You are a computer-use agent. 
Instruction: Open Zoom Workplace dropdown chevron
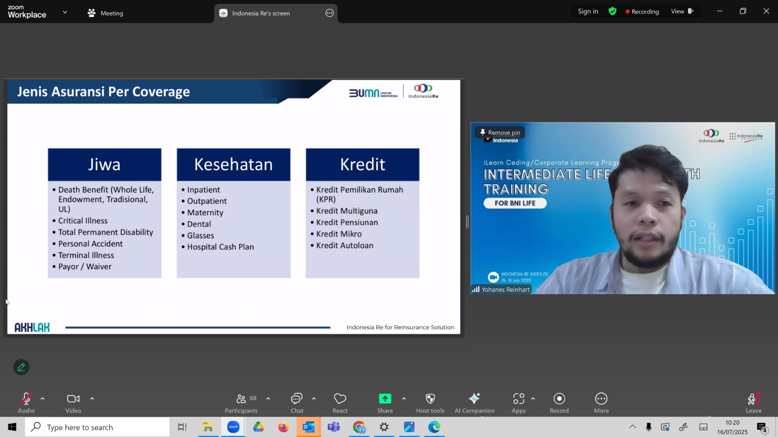coord(65,12)
